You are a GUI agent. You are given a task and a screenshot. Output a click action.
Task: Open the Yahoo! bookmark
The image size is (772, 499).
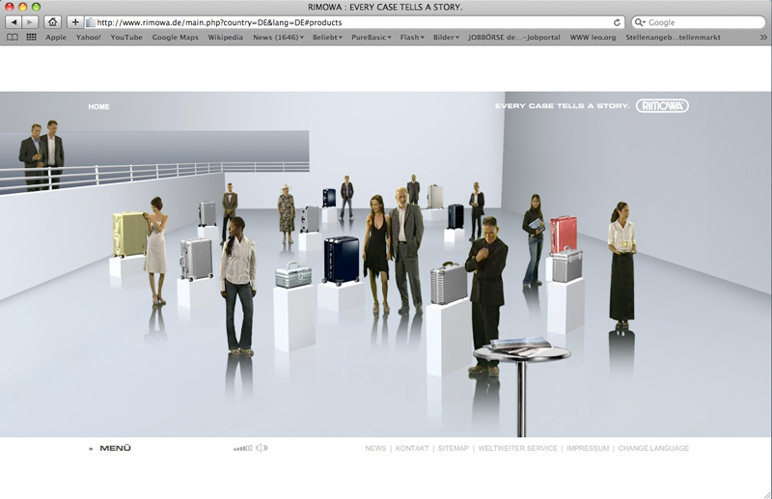click(88, 37)
